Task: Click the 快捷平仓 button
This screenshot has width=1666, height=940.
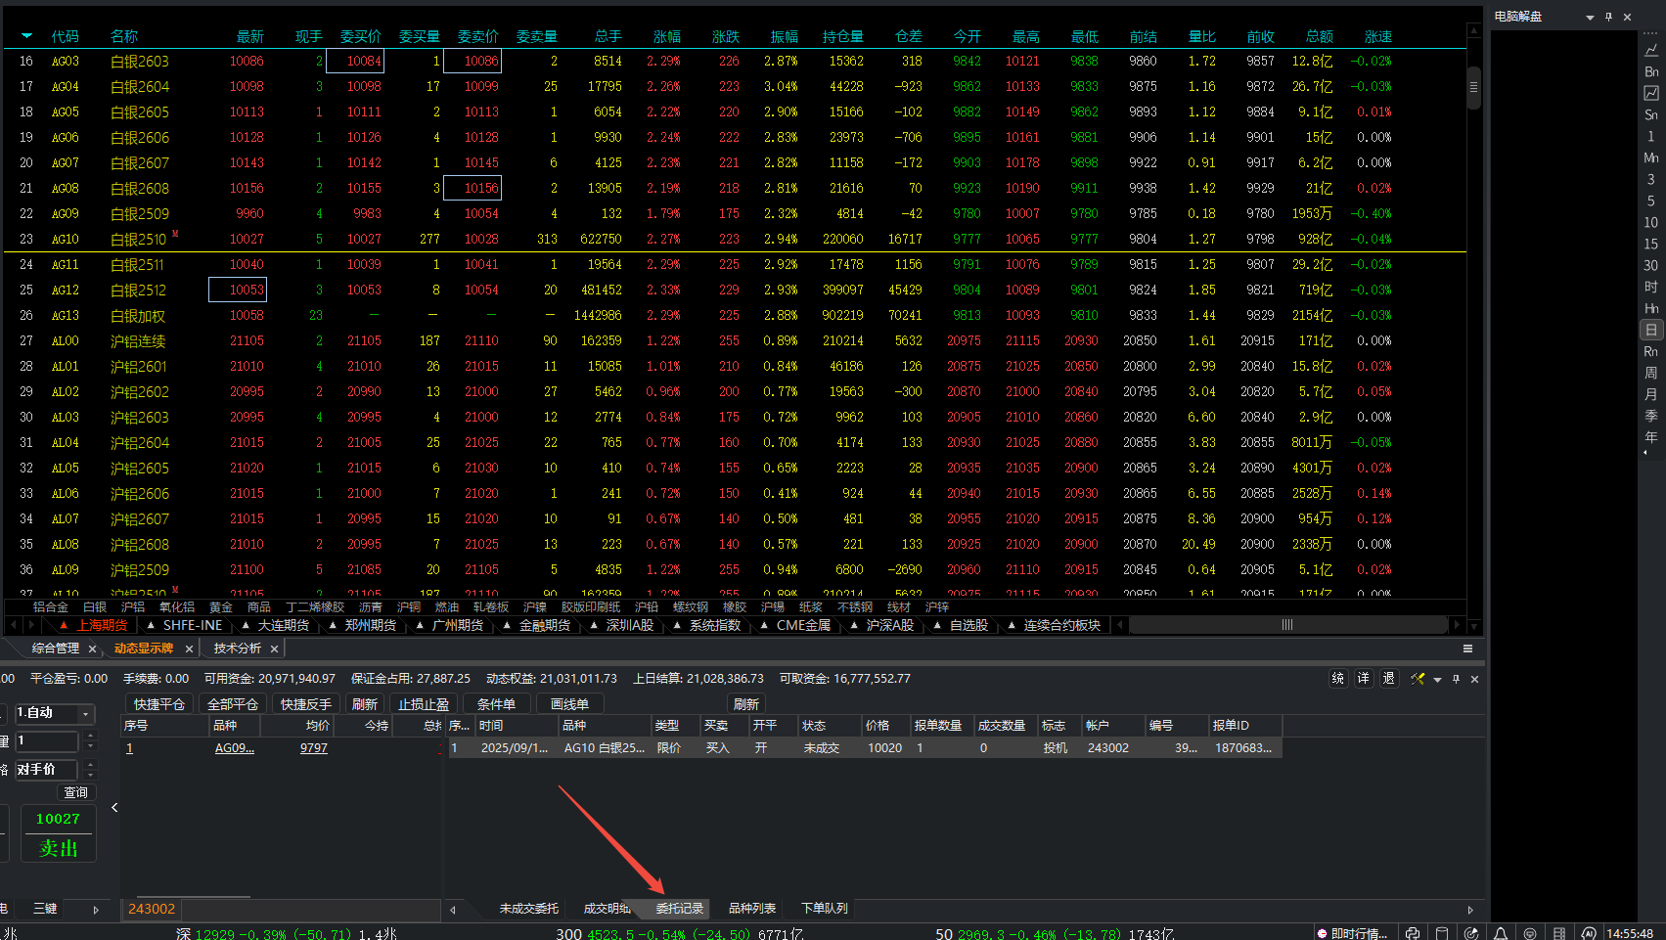Action: click(158, 704)
